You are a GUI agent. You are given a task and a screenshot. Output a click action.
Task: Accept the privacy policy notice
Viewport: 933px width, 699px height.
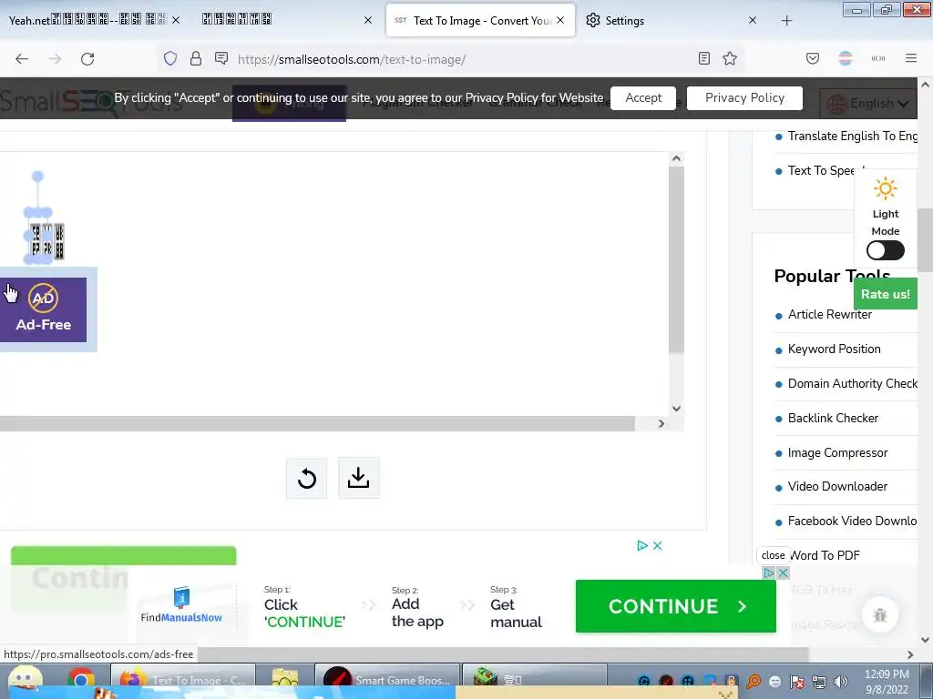[643, 98]
